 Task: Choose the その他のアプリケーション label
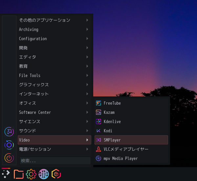[45, 20]
